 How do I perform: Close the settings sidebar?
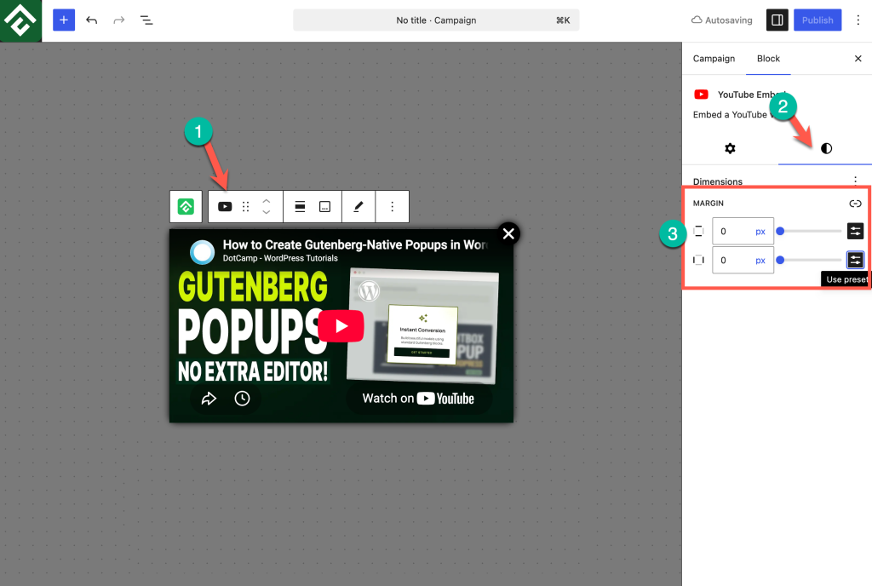[x=858, y=59]
